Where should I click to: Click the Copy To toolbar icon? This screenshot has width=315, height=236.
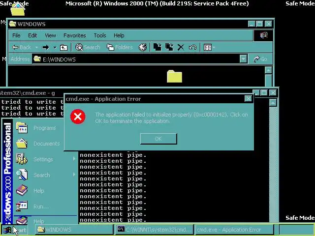[x=169, y=47]
